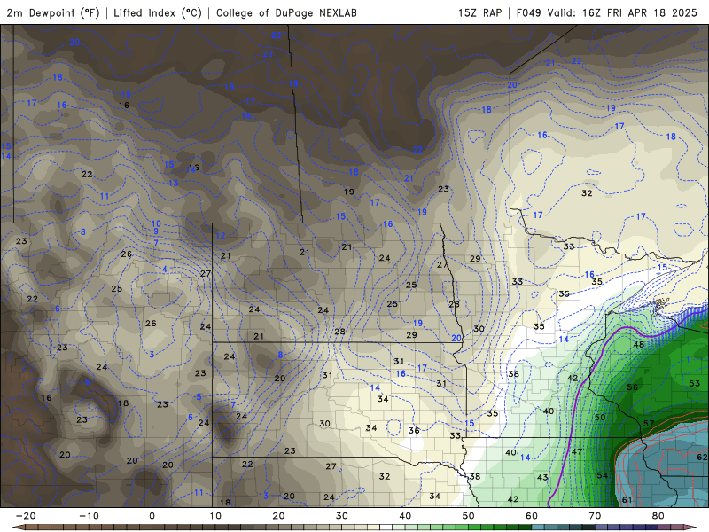Click 'F049 Valid: 16Z FRI APR 18 2025' text
The height and width of the screenshot is (532, 709).
click(607, 12)
